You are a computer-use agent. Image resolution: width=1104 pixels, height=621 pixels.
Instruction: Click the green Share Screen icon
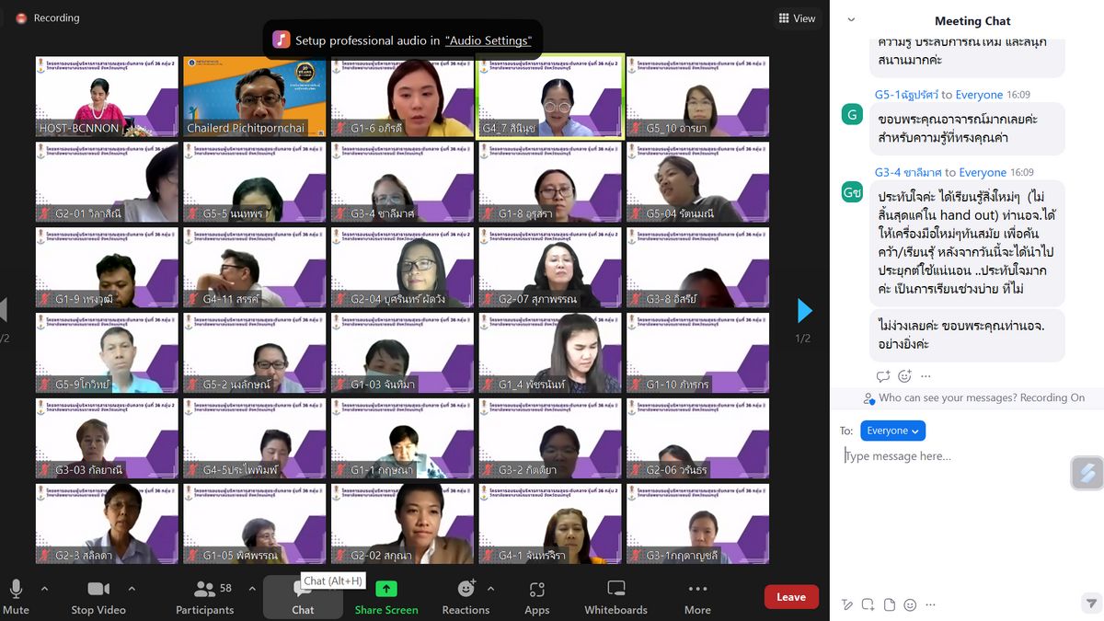[x=386, y=589]
